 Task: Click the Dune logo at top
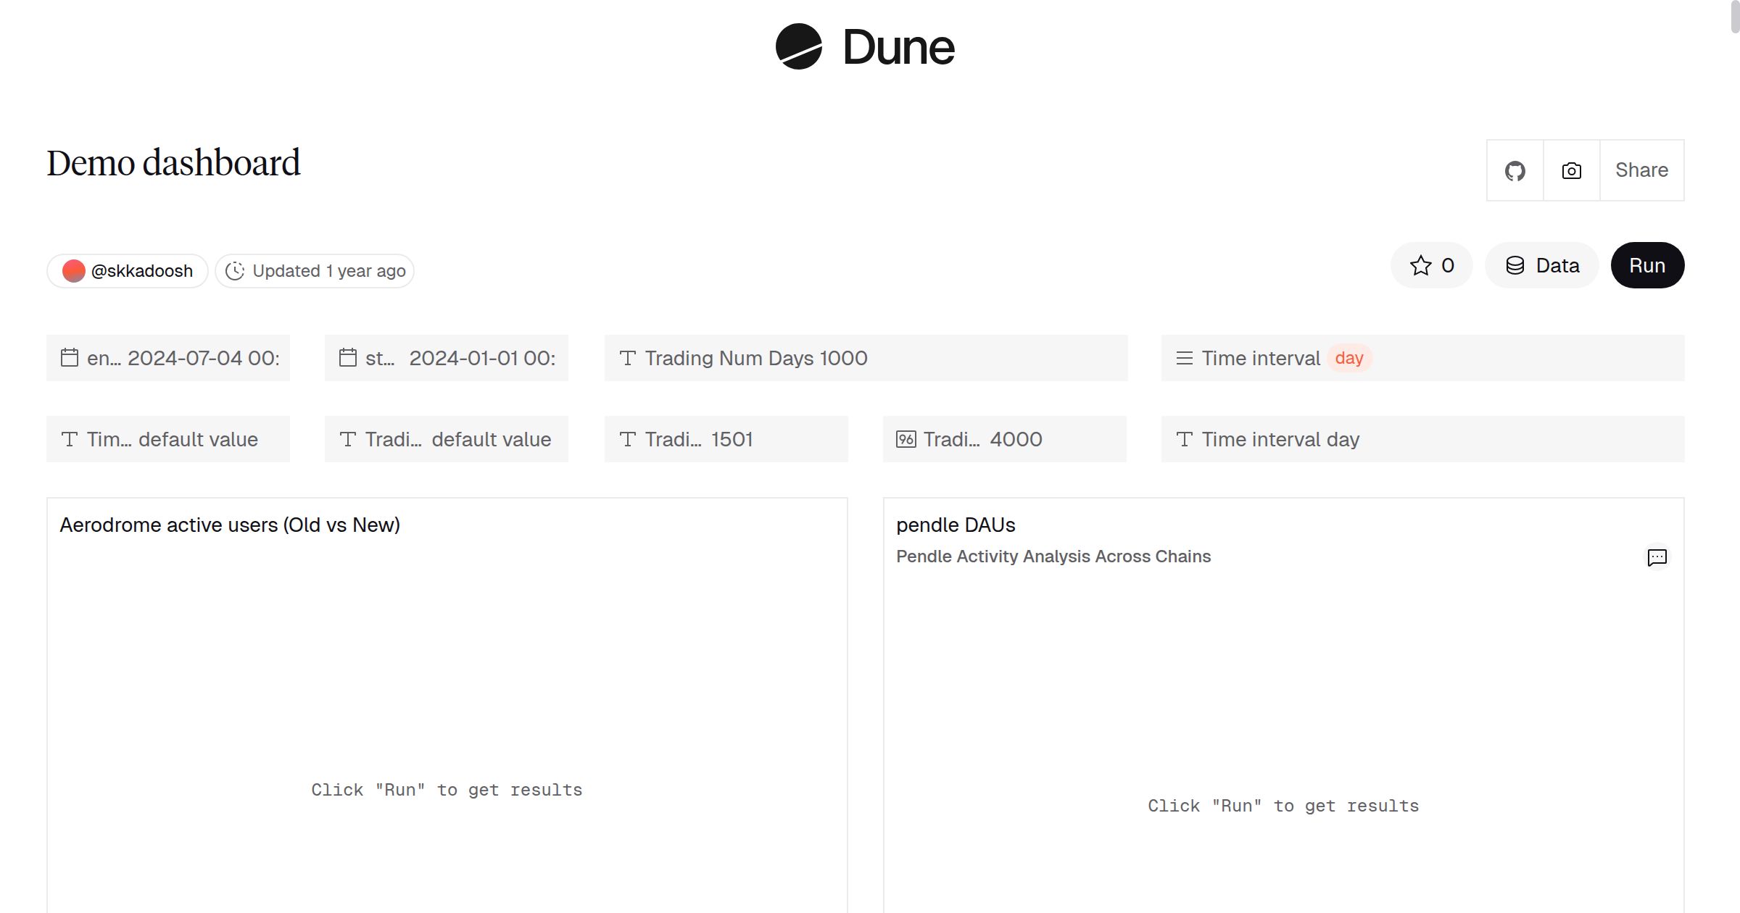pyautogui.click(x=864, y=47)
